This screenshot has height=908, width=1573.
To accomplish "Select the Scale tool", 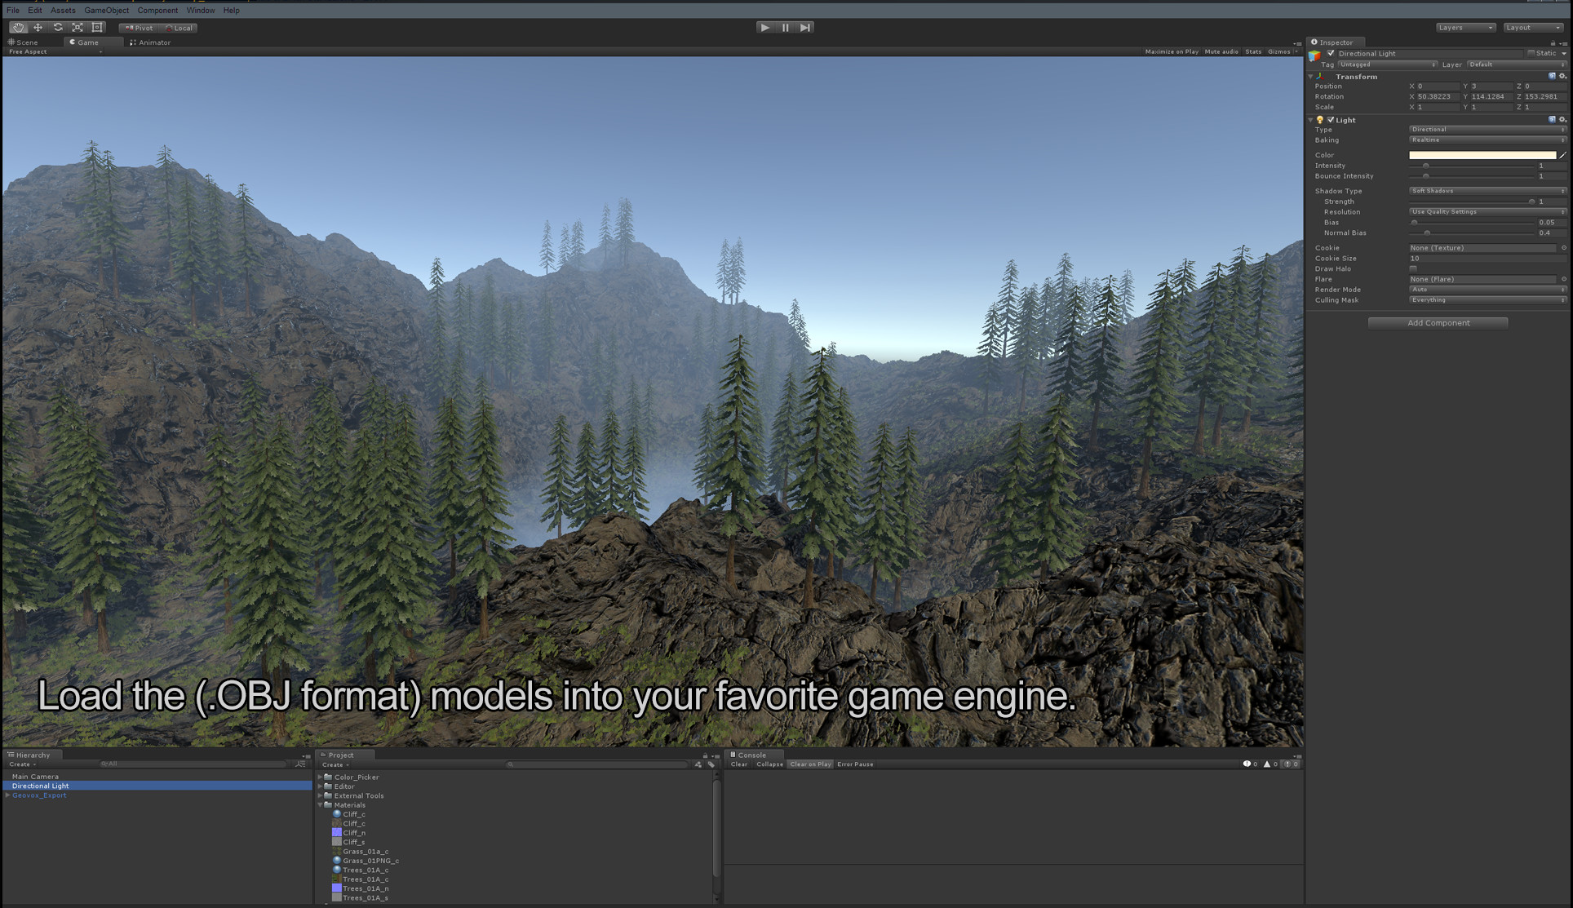I will click(77, 27).
